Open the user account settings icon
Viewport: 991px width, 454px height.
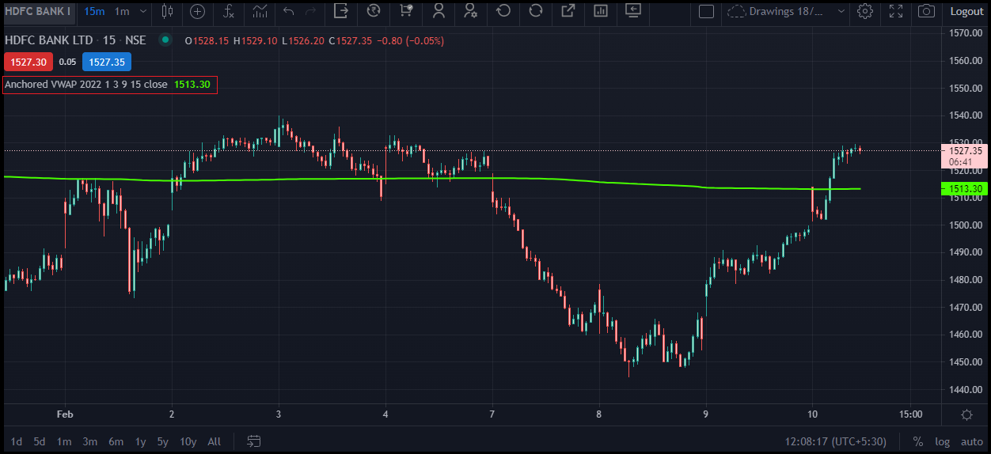[470, 11]
